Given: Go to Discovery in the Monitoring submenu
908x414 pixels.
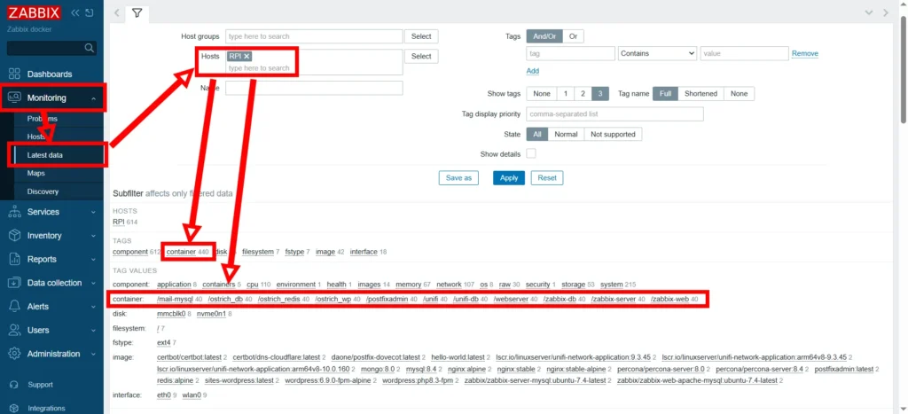Looking at the screenshot, I should tap(43, 191).
